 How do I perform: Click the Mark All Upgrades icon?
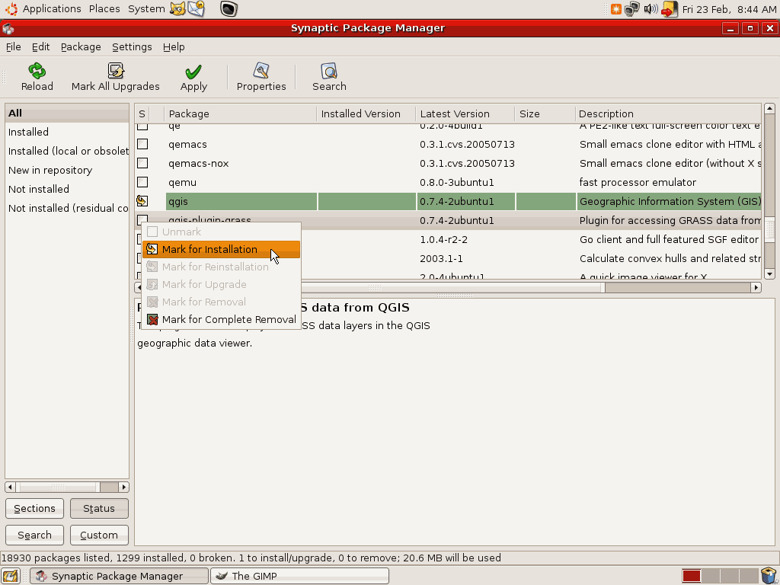click(x=116, y=71)
